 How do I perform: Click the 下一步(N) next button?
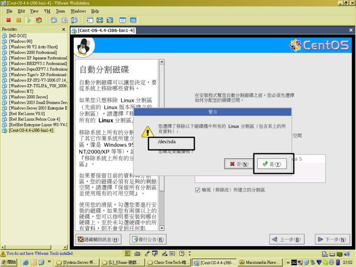coord(332,239)
